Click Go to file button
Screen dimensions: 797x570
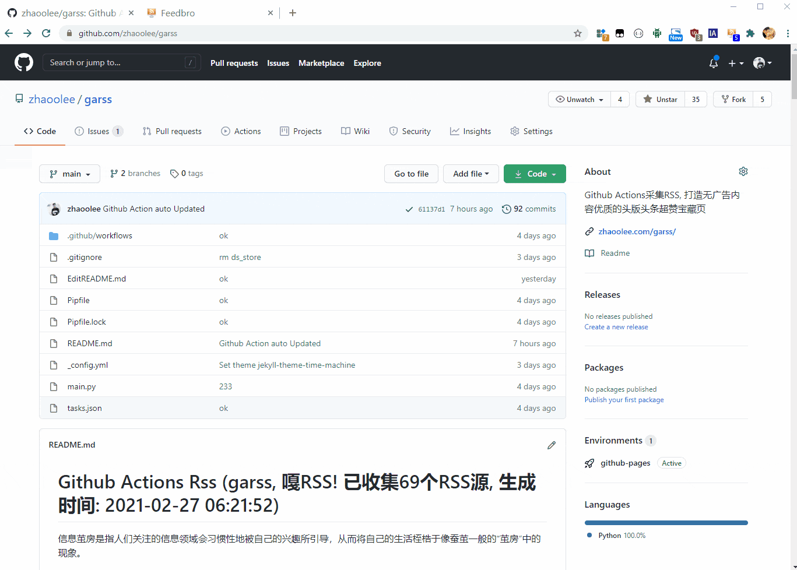(411, 174)
